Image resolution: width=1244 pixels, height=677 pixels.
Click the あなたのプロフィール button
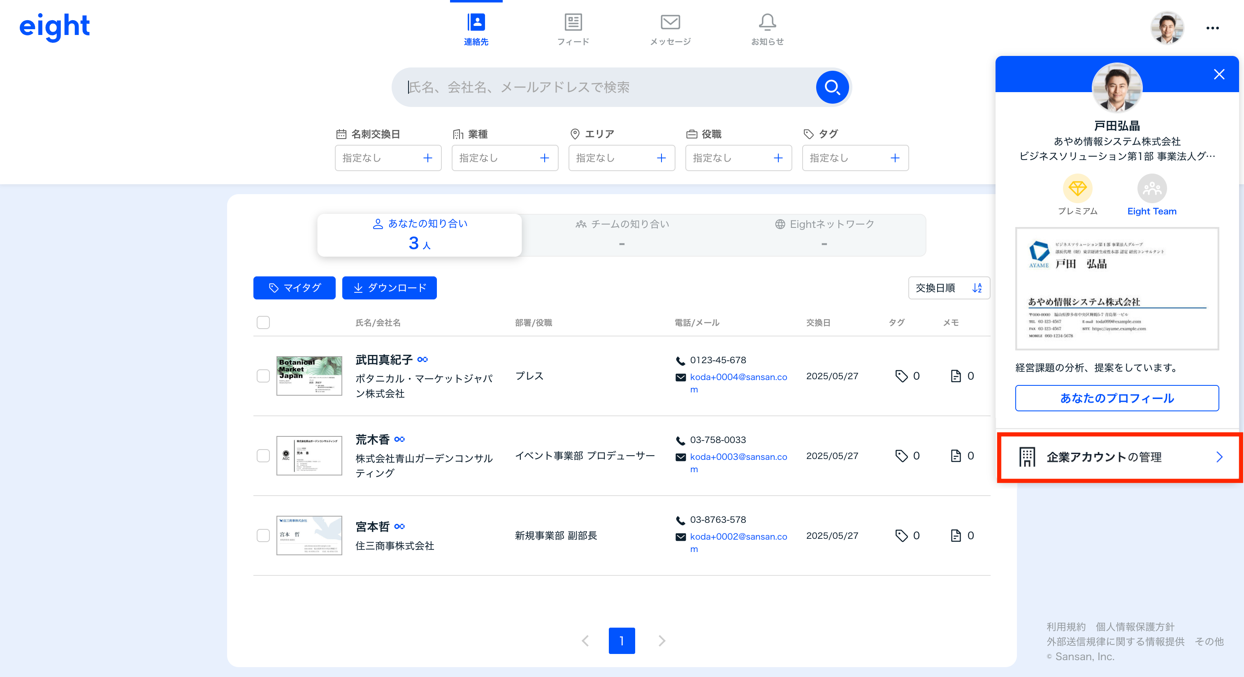point(1117,399)
